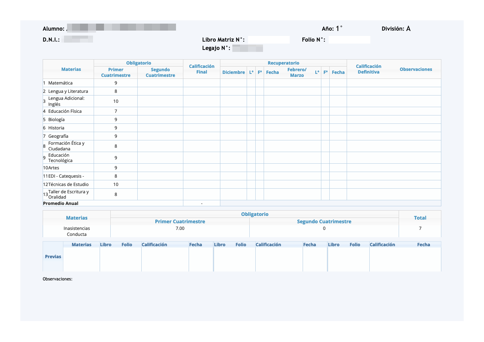The width and height of the screenshot is (484, 342).
Task: Click the Calificación Definitiva header
Action: 368,69
